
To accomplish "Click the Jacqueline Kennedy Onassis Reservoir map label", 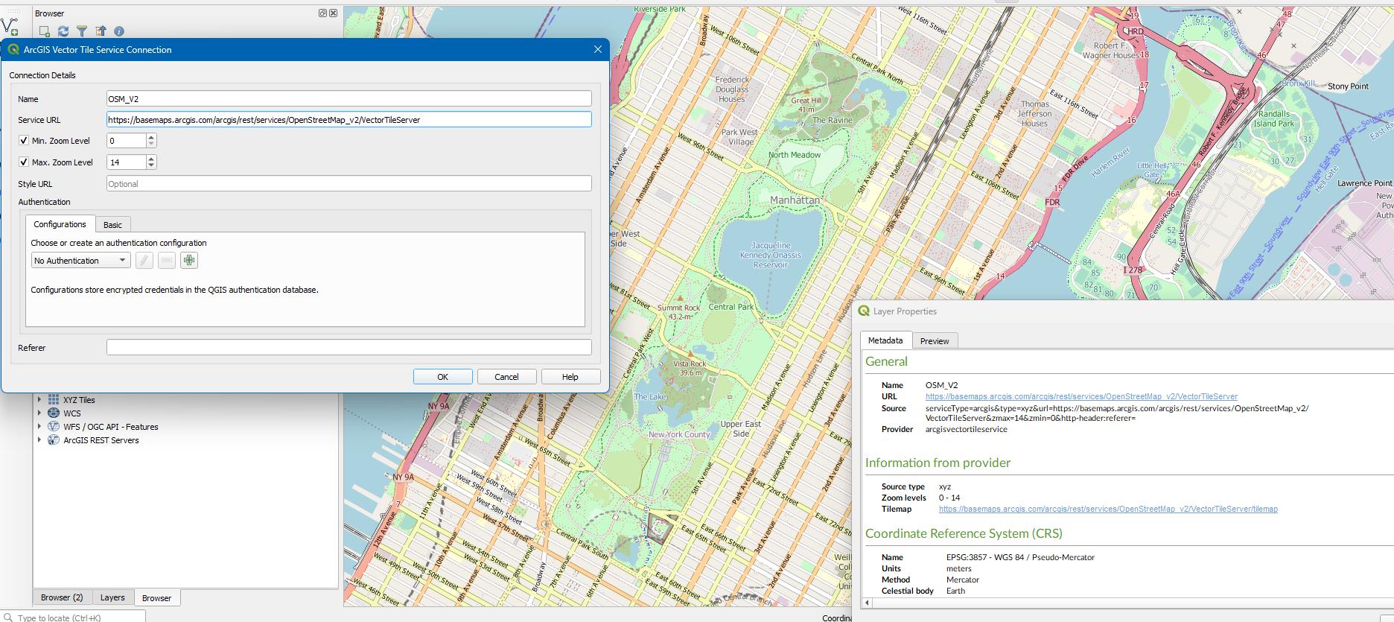I will point(771,255).
